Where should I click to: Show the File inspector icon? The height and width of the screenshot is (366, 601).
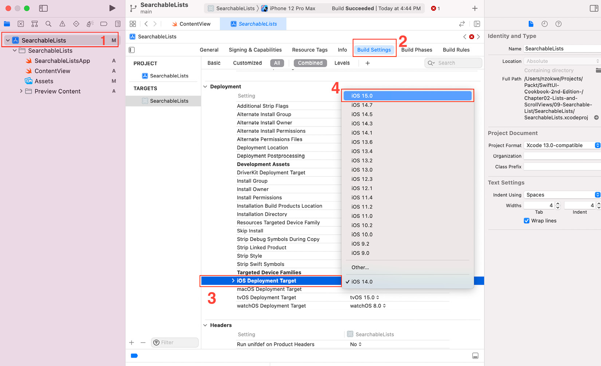pyautogui.click(x=531, y=24)
